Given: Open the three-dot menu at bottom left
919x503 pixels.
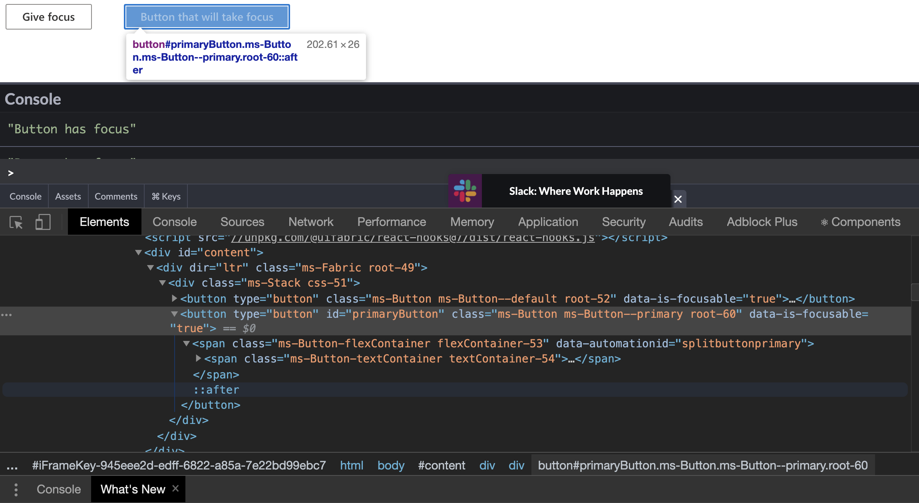Looking at the screenshot, I should point(16,489).
